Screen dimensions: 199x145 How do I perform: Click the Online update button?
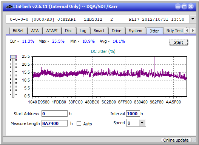click(176, 140)
